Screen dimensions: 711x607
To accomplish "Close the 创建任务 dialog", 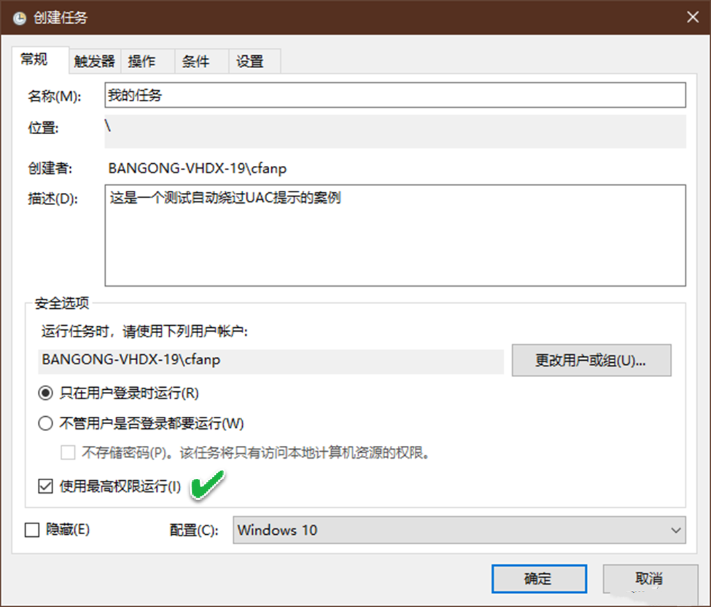I will [693, 16].
